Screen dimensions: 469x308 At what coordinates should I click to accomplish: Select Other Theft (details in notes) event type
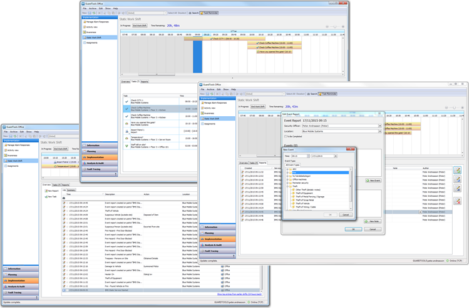[x=308, y=189]
